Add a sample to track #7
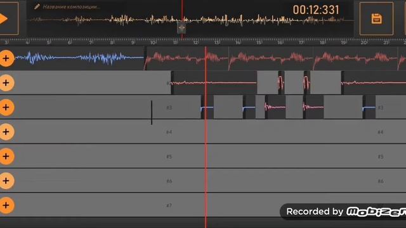 tap(6, 205)
